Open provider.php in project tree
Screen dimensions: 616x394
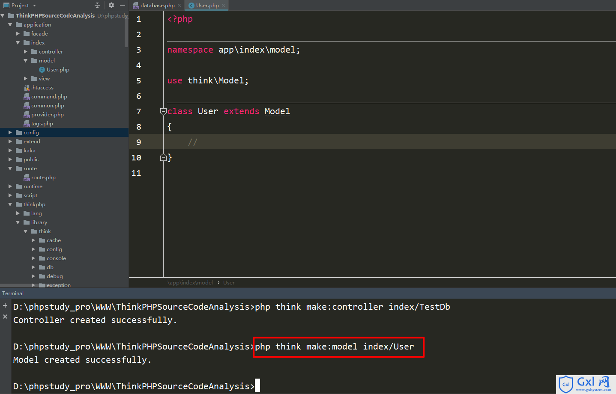[x=48, y=115]
